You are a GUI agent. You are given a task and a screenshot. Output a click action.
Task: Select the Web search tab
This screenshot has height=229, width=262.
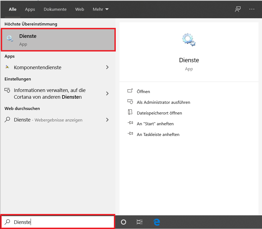click(80, 9)
